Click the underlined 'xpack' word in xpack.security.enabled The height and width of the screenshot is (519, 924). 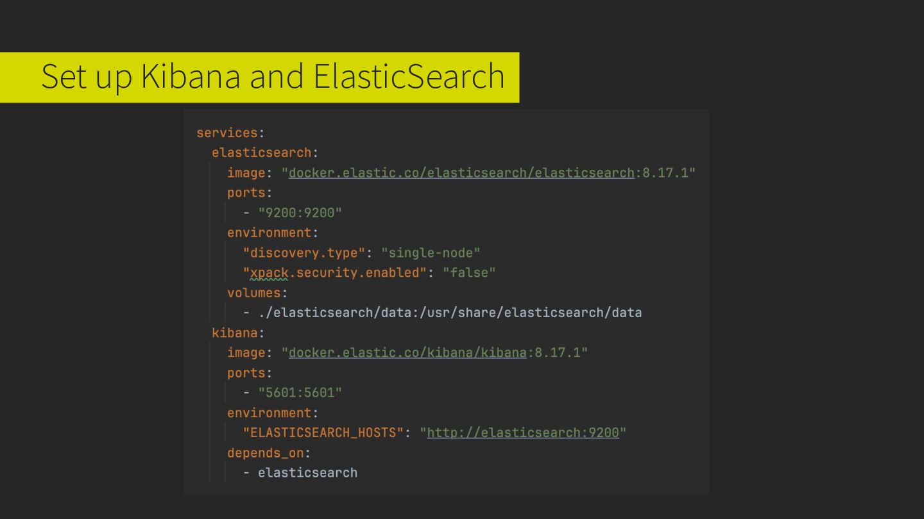coord(269,272)
